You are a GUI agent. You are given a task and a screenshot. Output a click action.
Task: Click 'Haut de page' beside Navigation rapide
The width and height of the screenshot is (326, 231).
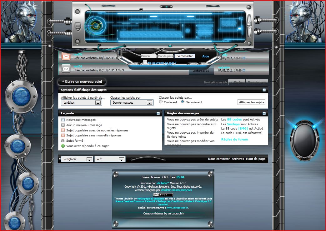tap(257, 82)
